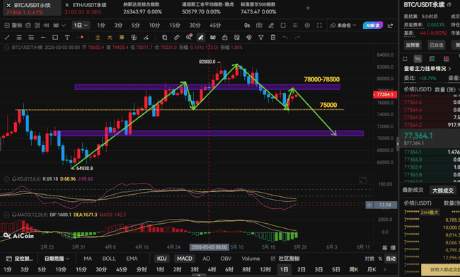Screen dimensions: 460x277
Task: Click the replay rewind icon in top toolbar
Action: coord(46,26)
